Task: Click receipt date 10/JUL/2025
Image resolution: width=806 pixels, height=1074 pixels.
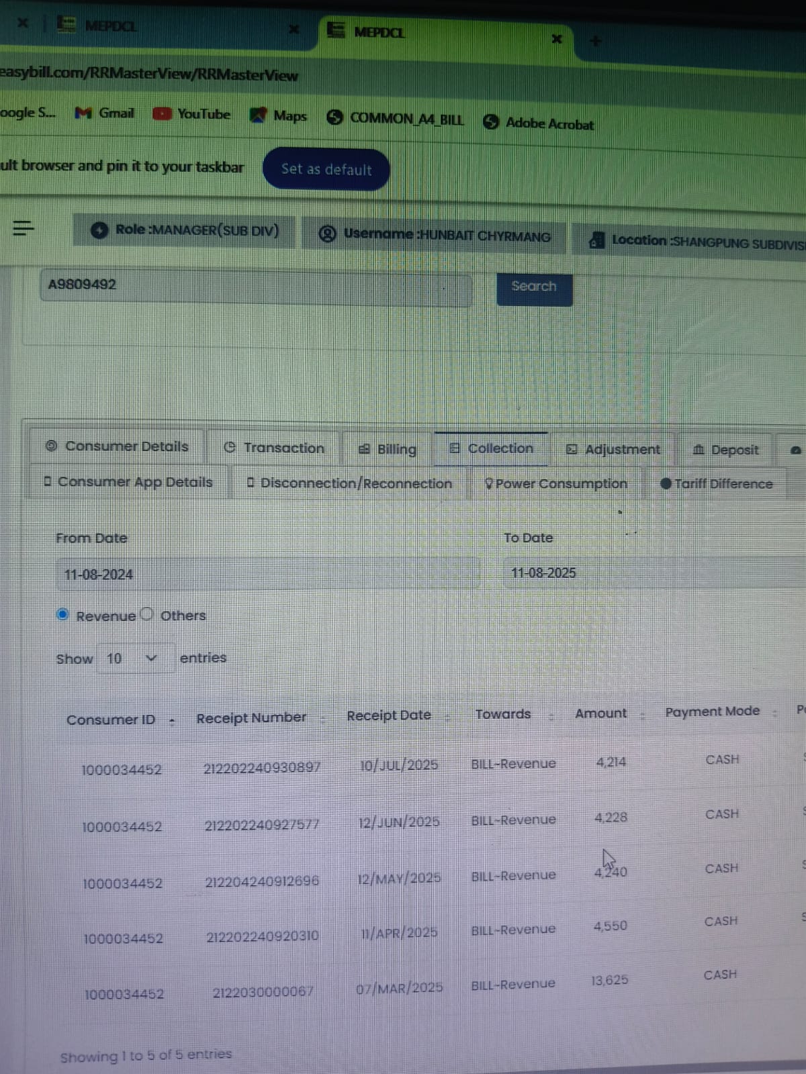Action: tap(399, 765)
